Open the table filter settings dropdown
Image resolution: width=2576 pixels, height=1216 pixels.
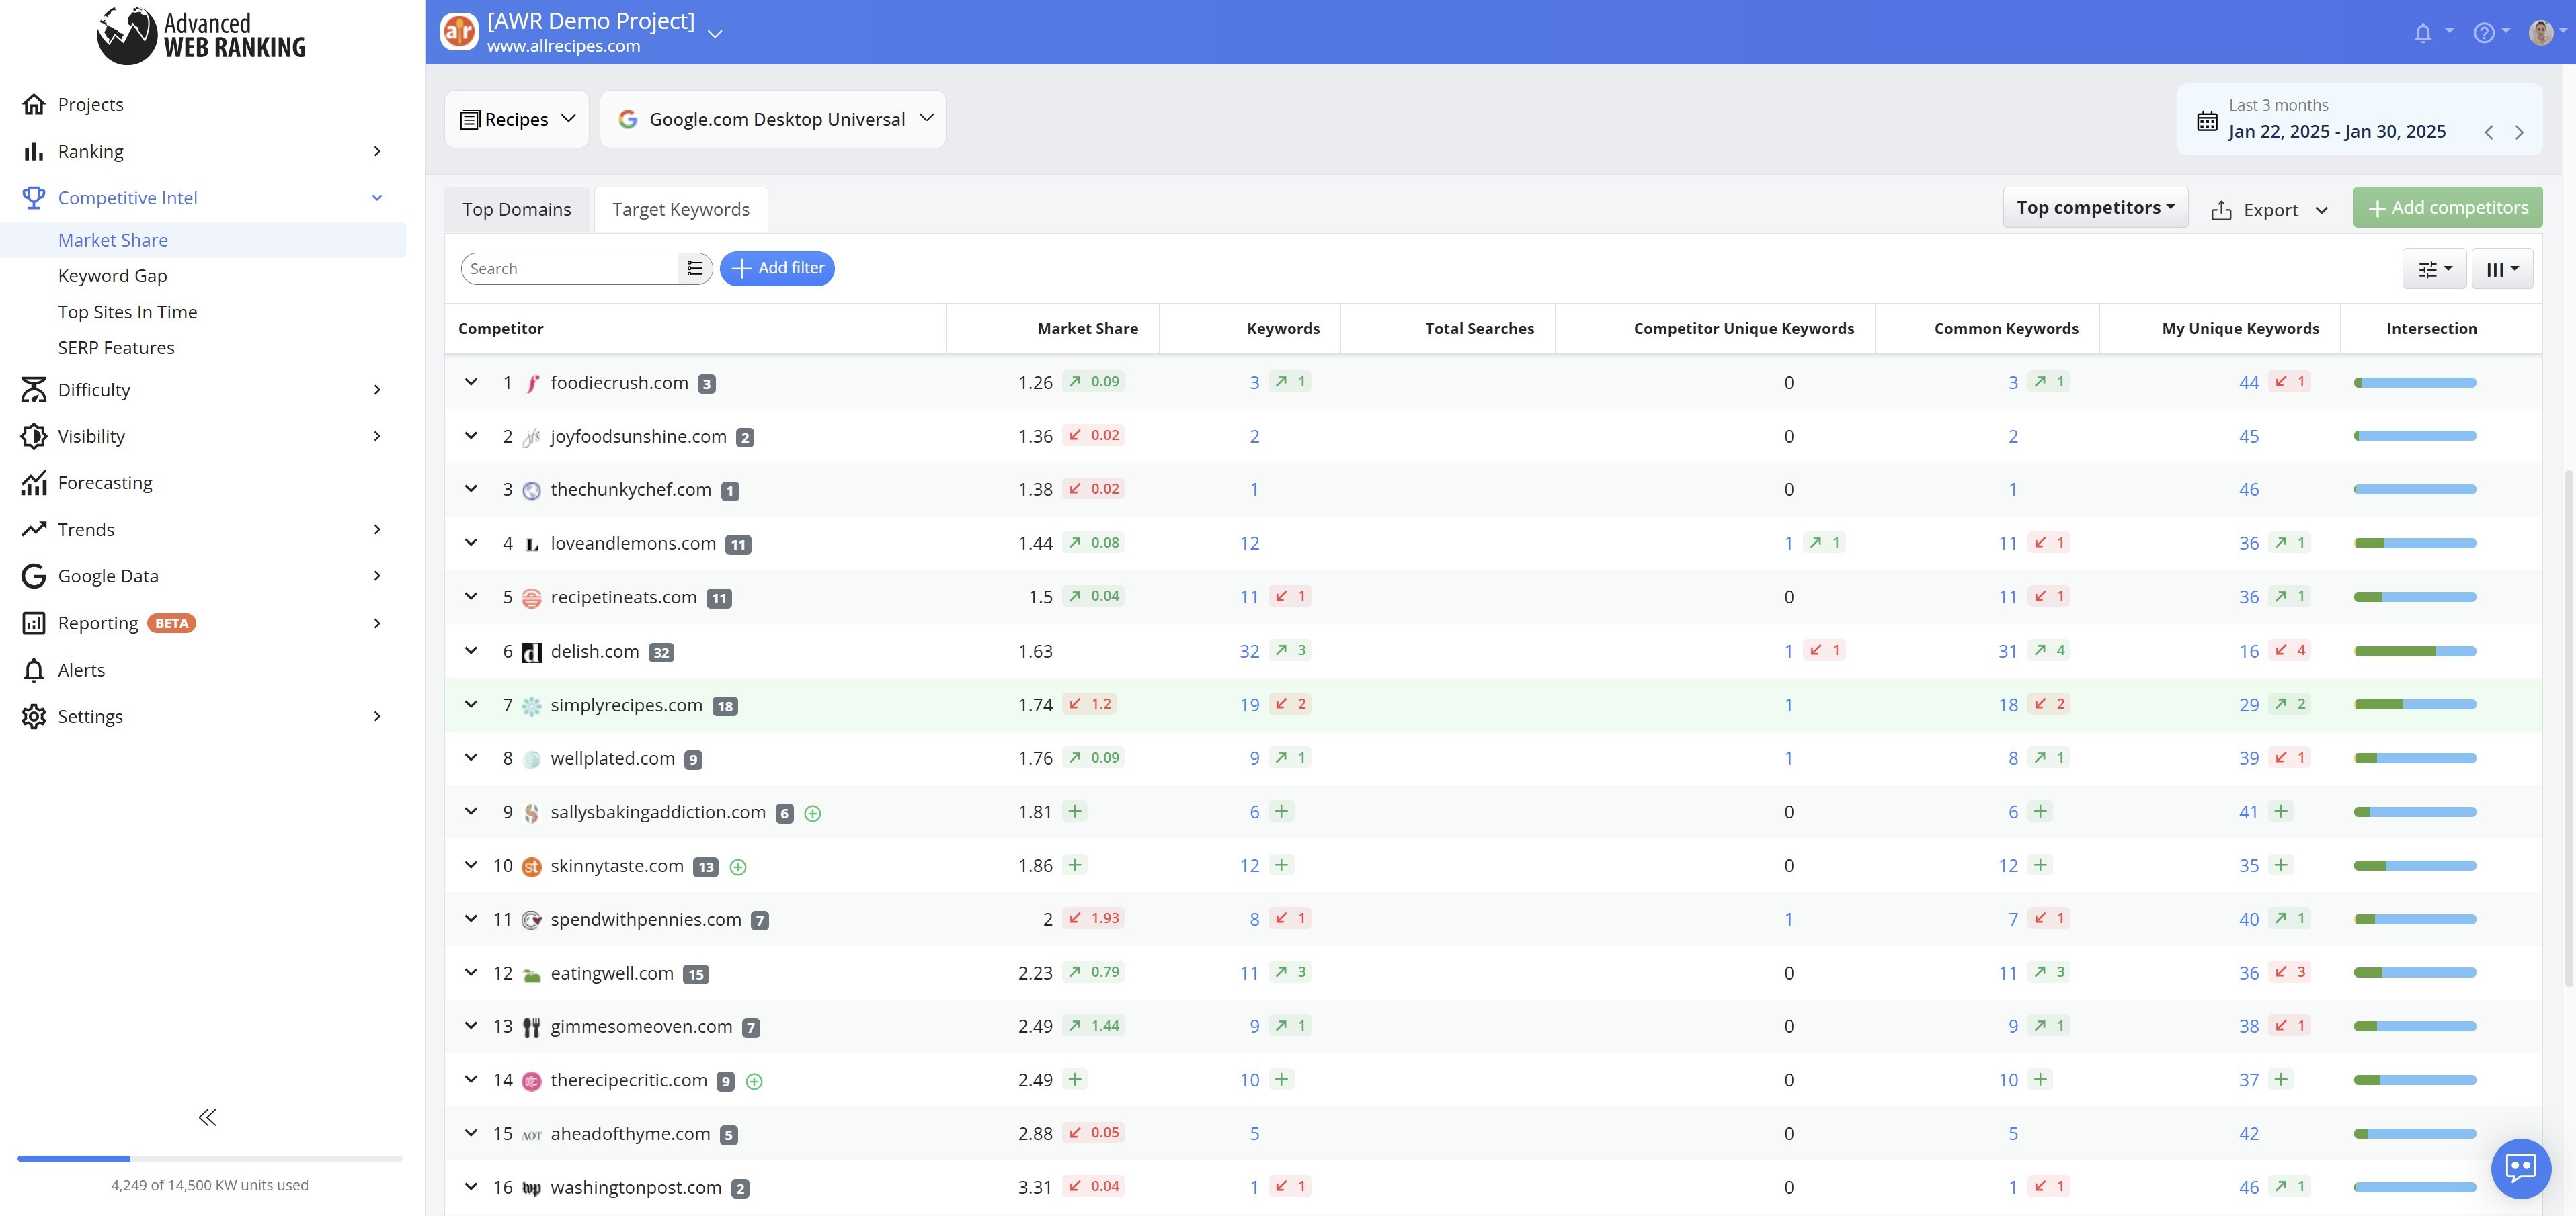click(x=2434, y=269)
